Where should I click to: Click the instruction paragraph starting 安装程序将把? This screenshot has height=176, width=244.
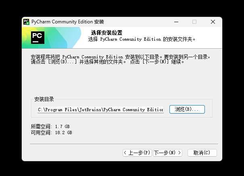pos(121,59)
